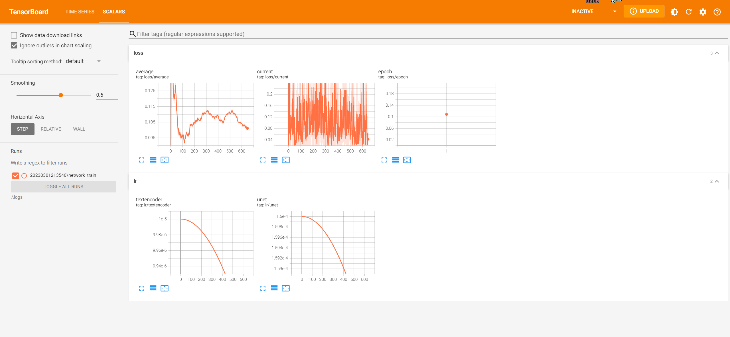The width and height of the screenshot is (730, 337).
Task: Click the UPLOAD button
Action: 644,11
